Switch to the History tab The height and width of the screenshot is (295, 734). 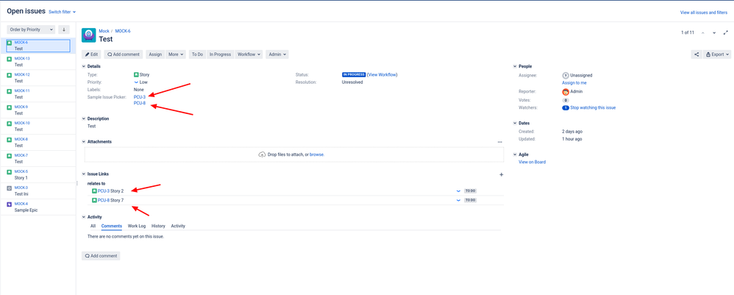pos(158,226)
